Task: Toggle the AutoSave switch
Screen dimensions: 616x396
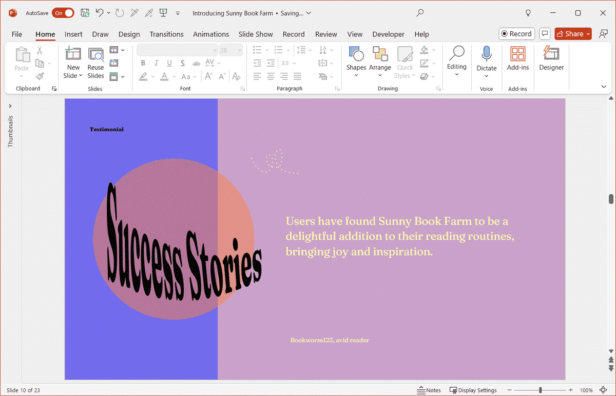Action: pos(63,13)
